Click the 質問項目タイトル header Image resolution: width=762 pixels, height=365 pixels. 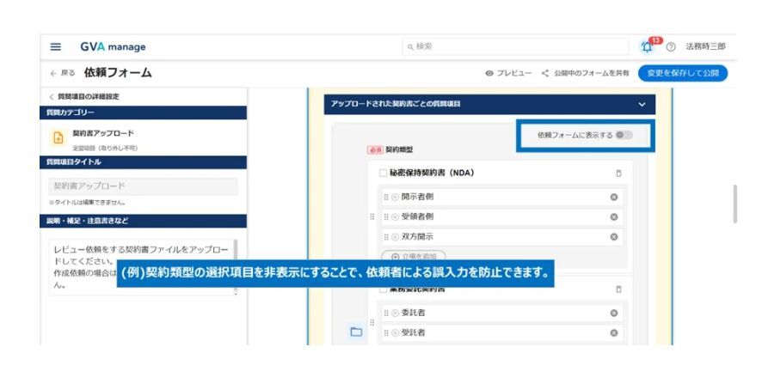pyautogui.click(x=143, y=162)
